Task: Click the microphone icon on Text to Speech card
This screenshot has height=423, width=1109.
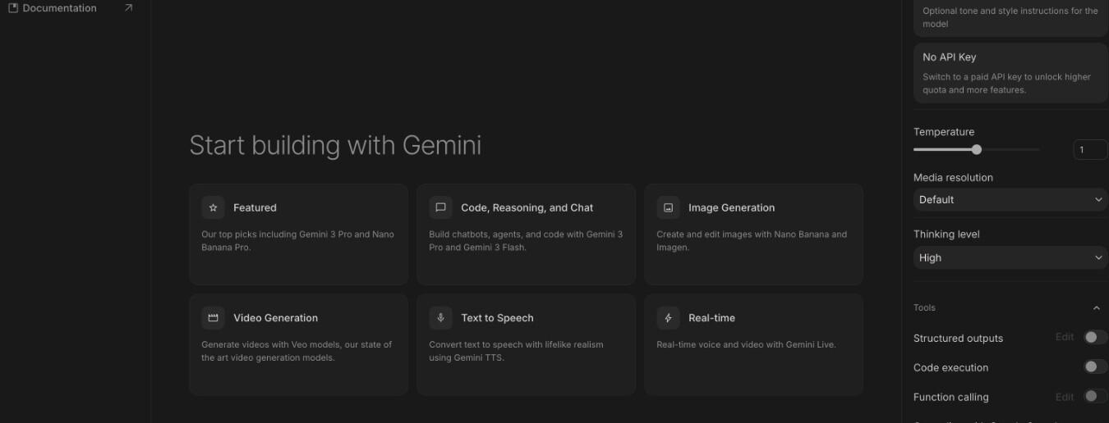Action: pos(440,318)
